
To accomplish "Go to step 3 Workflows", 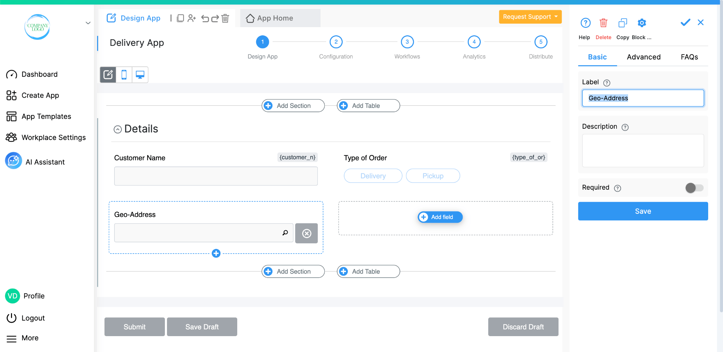I will click(407, 42).
